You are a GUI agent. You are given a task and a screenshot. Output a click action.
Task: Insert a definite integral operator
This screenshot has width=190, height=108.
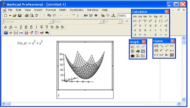[x=21, y=27]
